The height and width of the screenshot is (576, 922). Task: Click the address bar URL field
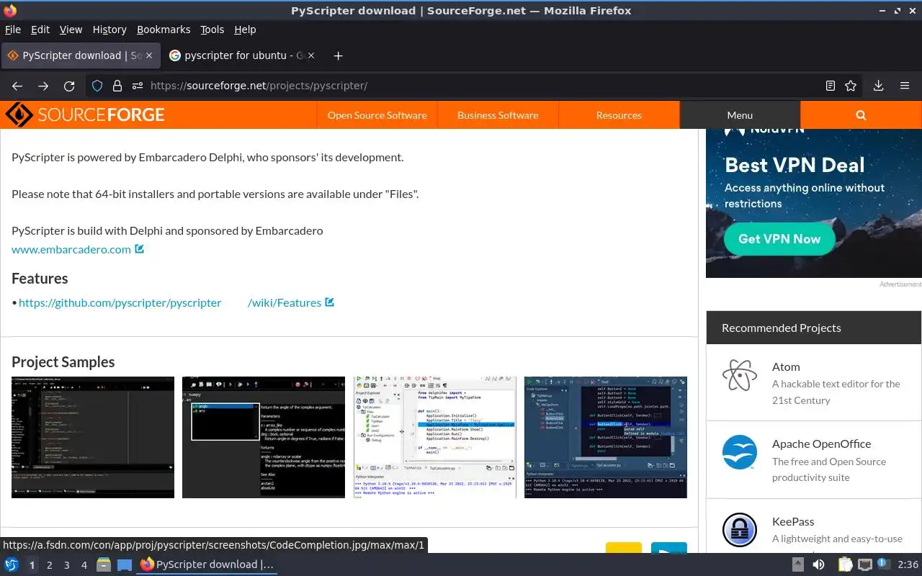coord(475,86)
